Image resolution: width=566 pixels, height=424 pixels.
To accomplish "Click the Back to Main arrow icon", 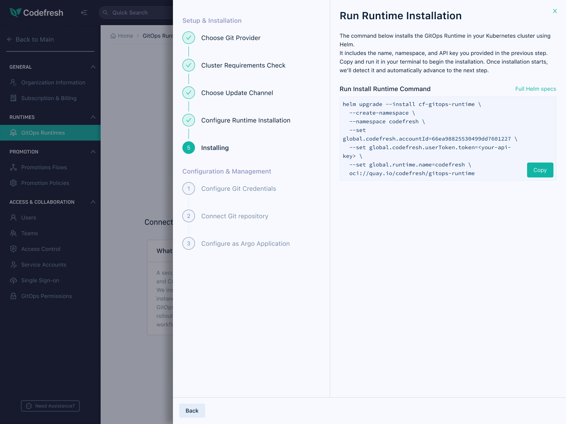I will 9,39.
